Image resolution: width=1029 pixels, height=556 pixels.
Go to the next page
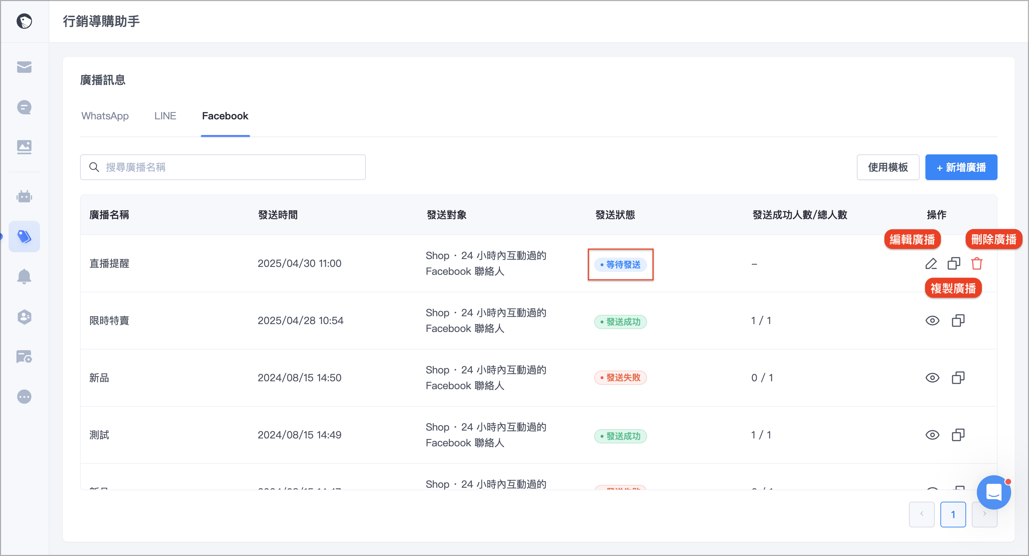[x=984, y=515]
